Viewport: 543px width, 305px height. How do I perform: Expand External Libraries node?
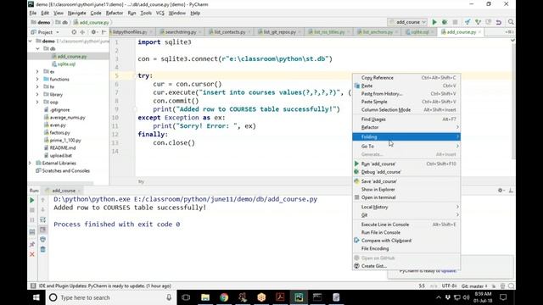click(31, 163)
